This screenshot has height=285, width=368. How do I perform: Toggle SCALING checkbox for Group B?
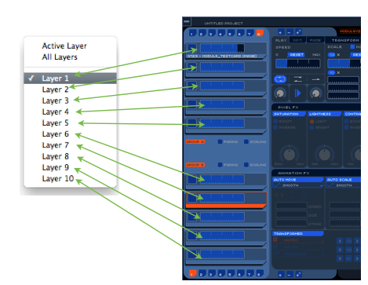click(246, 165)
